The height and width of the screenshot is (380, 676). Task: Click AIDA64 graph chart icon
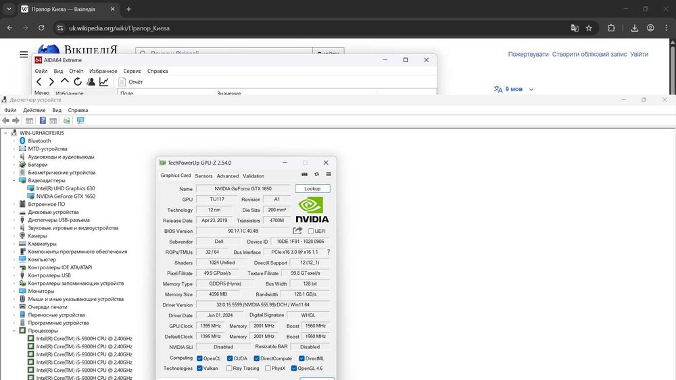pyautogui.click(x=104, y=82)
